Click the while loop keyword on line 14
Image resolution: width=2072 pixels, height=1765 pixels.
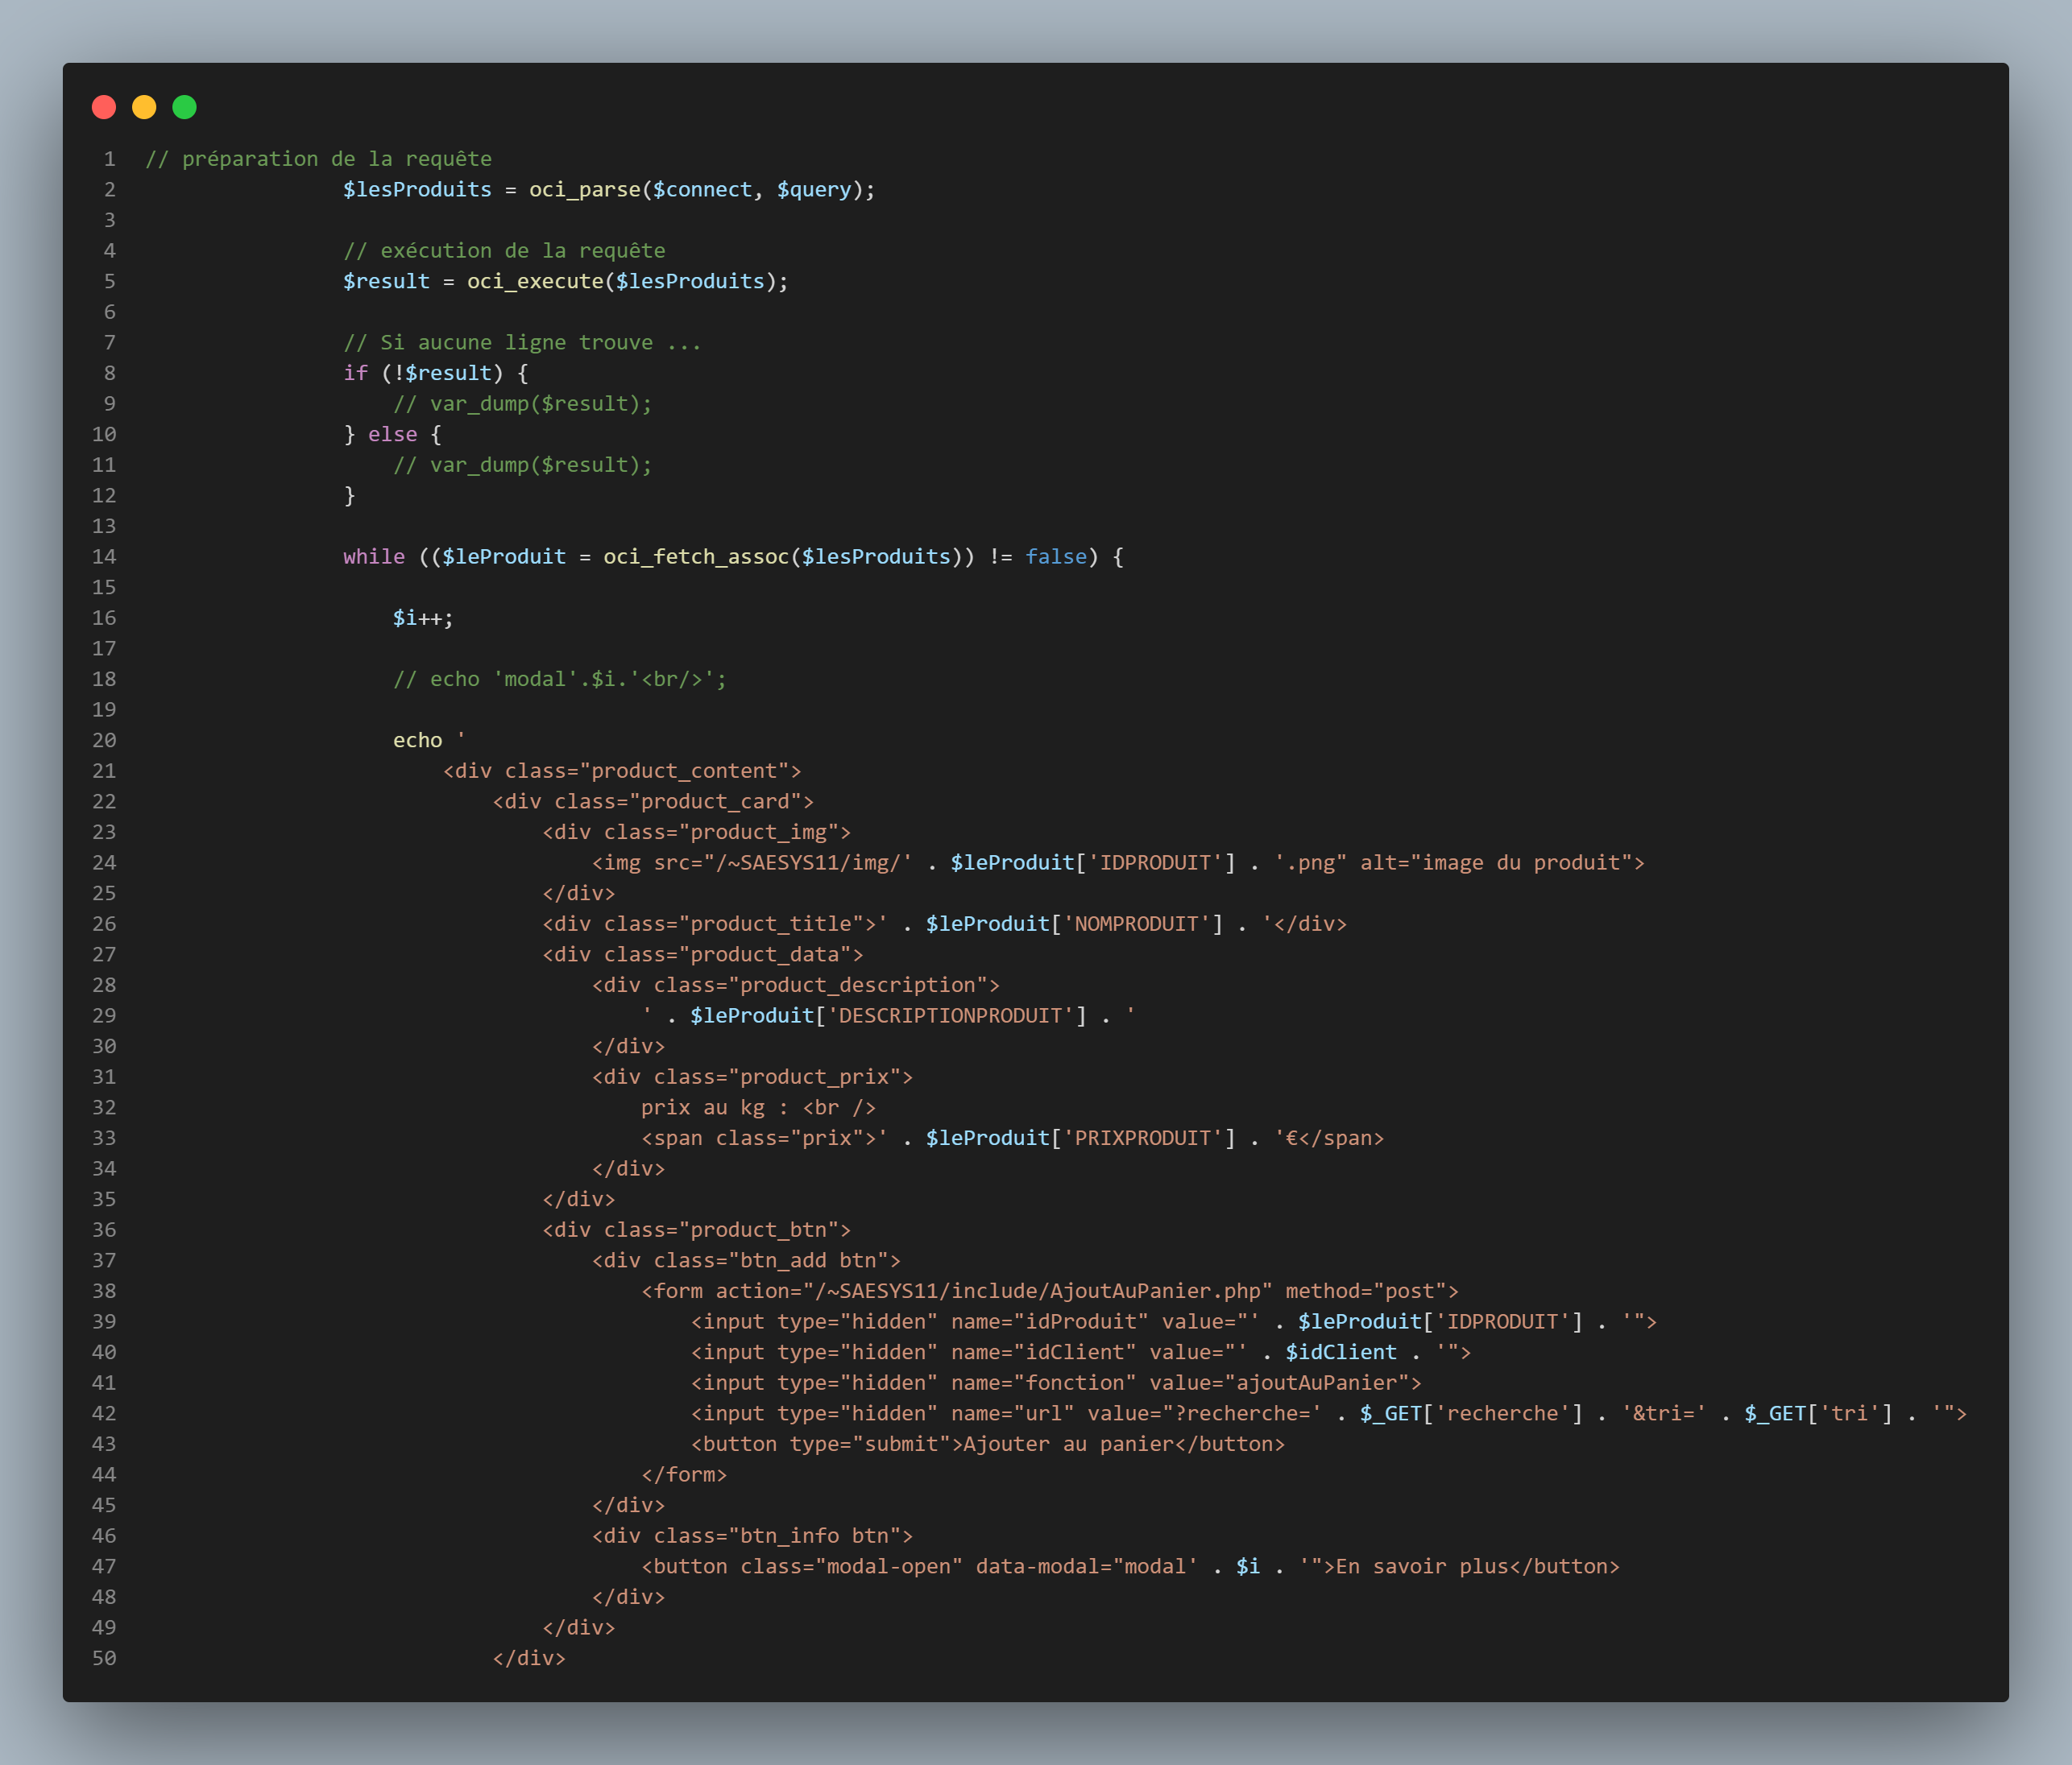[x=374, y=556]
